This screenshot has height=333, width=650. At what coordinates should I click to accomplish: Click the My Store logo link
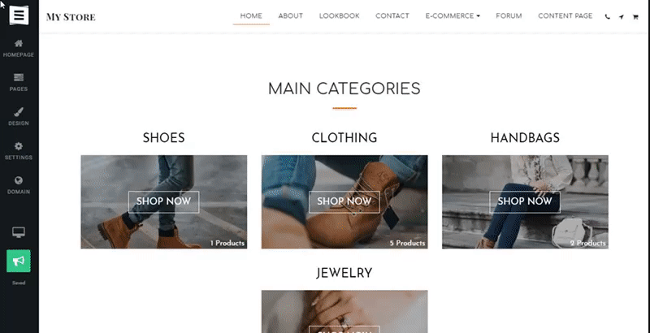pyautogui.click(x=71, y=17)
